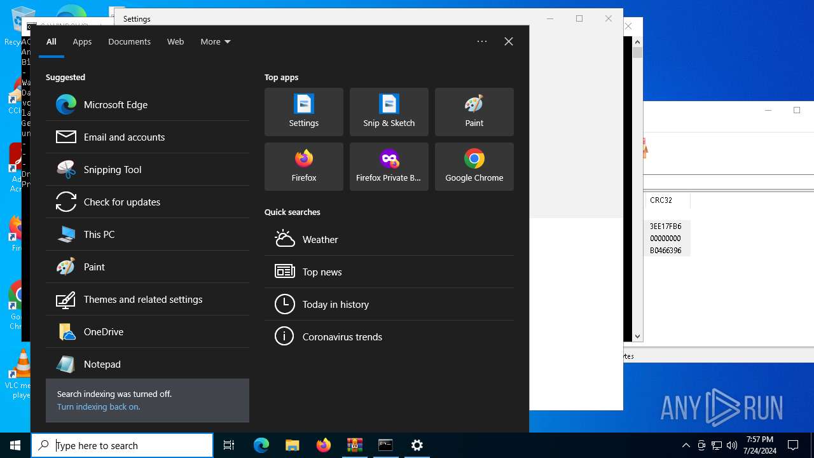Open network status tray icon
814x458 pixels.
tap(717, 445)
